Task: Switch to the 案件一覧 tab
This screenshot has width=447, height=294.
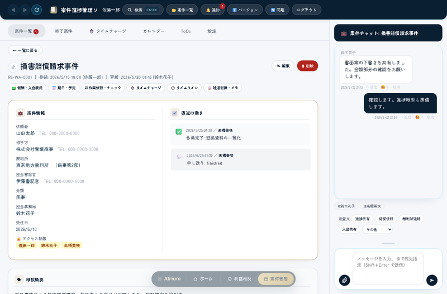Action: 26,31
